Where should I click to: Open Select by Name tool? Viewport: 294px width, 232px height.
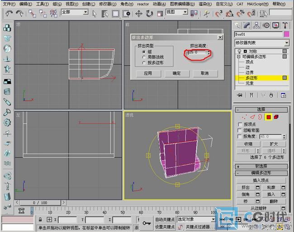tap(105, 14)
